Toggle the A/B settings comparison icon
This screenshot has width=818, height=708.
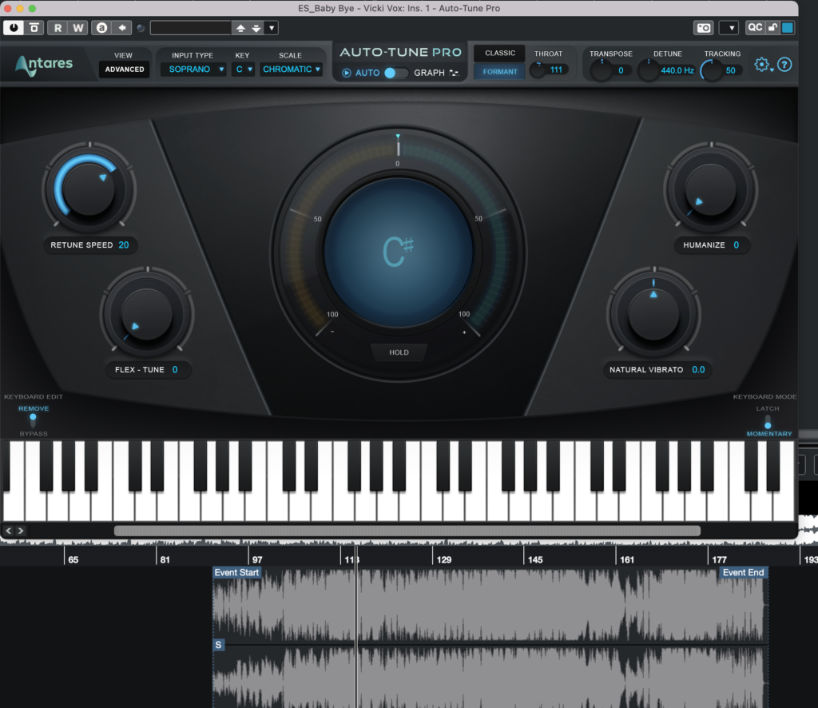[x=101, y=28]
